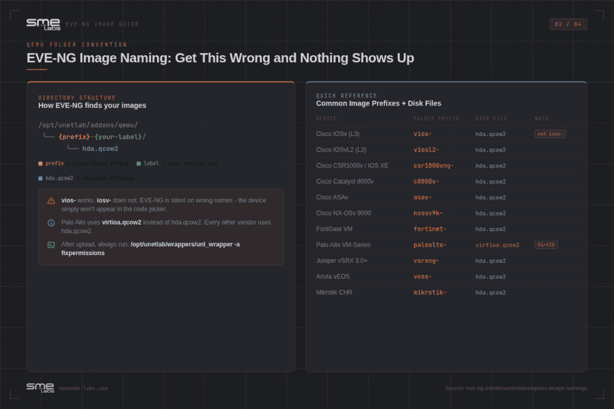Click the main title 'EVE-NG Image Naming' heading
The height and width of the screenshot is (409, 614).
pos(220,58)
